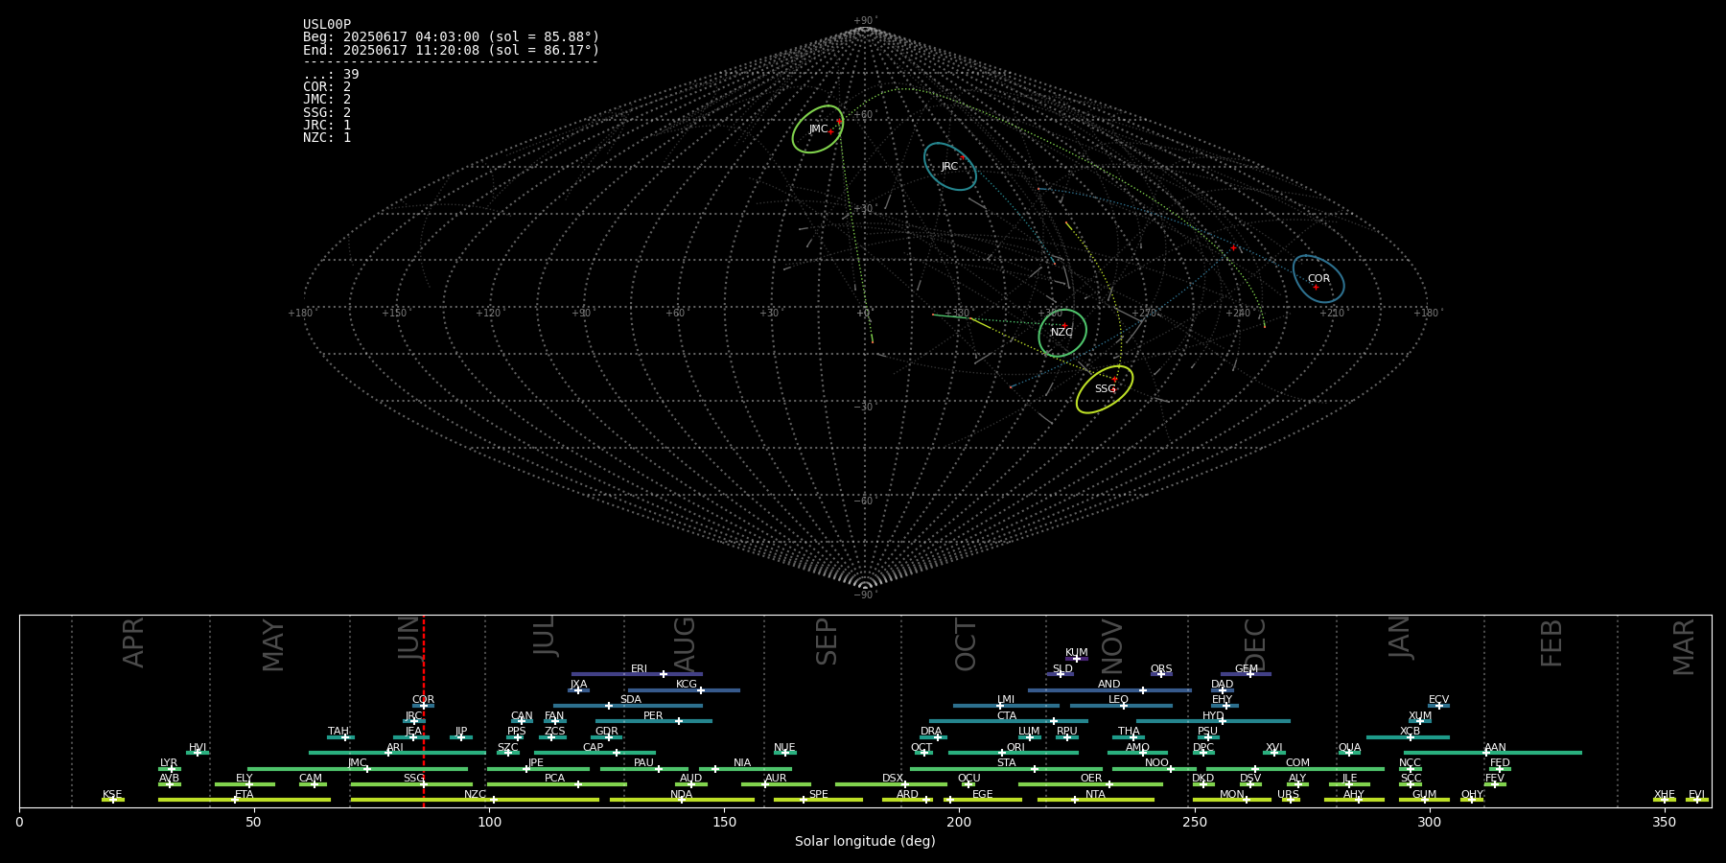Click the STA shower bar label
Viewport: 1726px width, 863px height.
point(1006,763)
